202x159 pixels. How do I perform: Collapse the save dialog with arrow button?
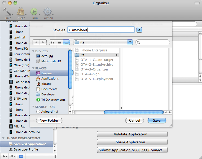point(139,30)
